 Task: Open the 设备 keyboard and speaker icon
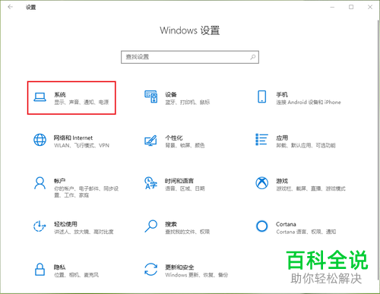[151, 96]
